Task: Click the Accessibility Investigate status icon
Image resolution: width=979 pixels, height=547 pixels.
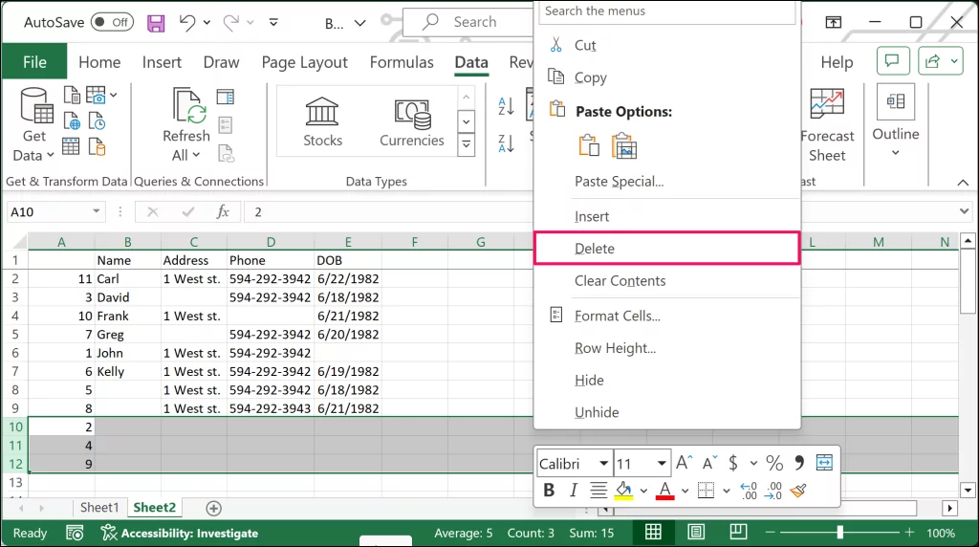Action: click(x=109, y=533)
